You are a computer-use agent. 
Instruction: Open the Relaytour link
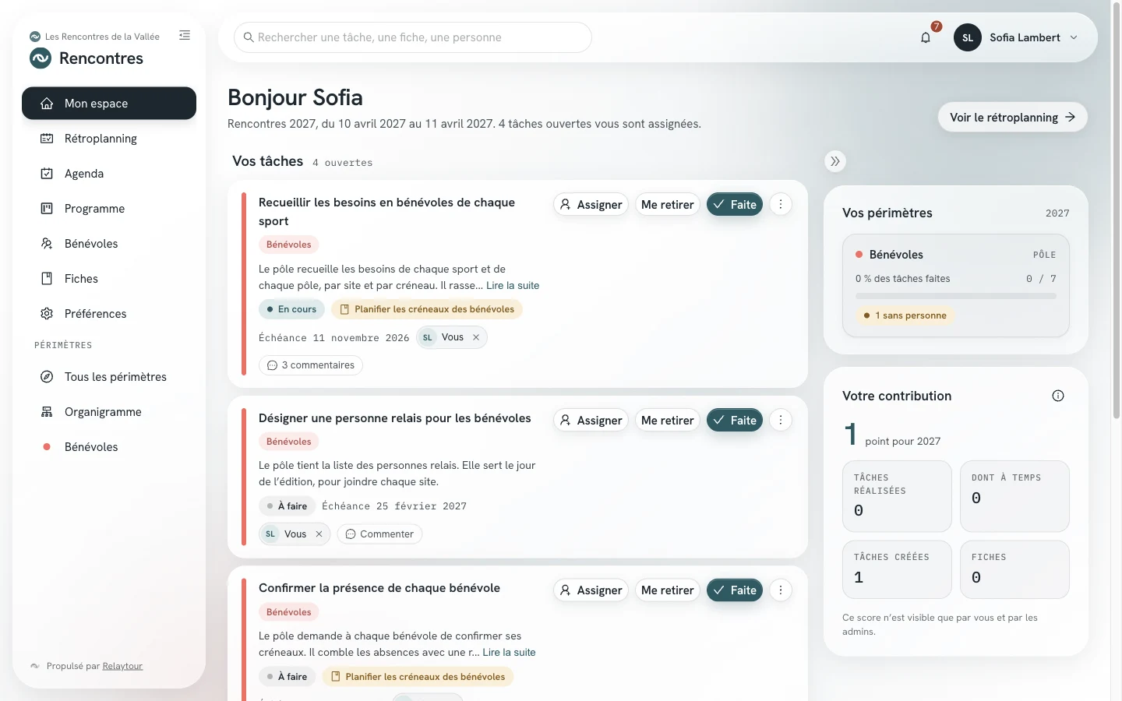tap(122, 666)
